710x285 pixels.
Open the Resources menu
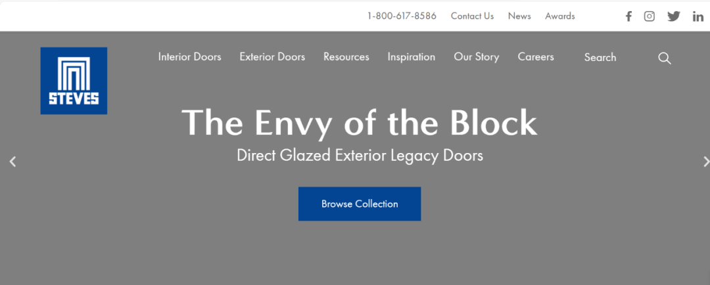346,57
